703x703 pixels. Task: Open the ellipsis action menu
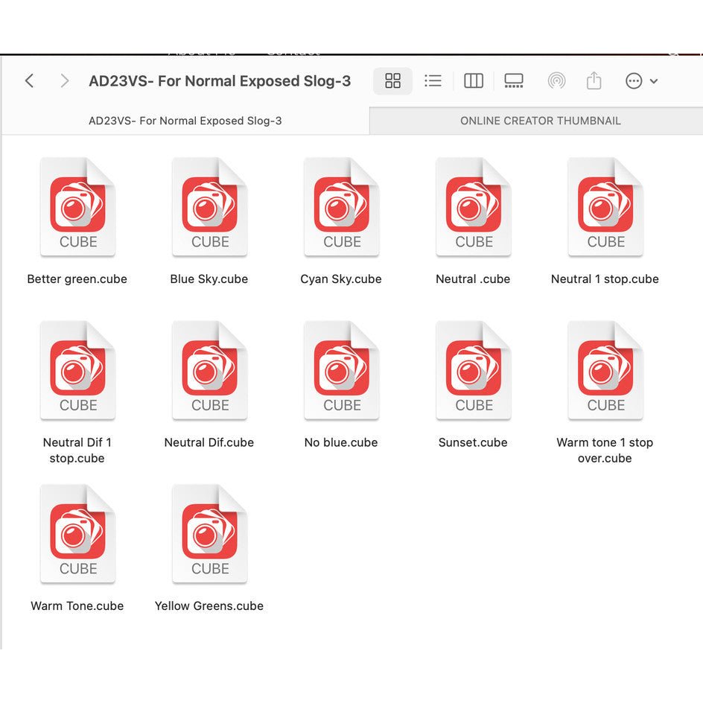click(x=641, y=80)
